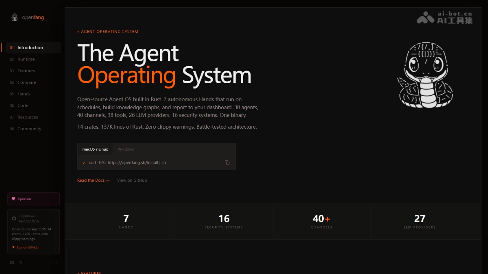Click the GitHub octocat icon on repo card
This screenshot has height=274, width=488.
tap(14, 219)
